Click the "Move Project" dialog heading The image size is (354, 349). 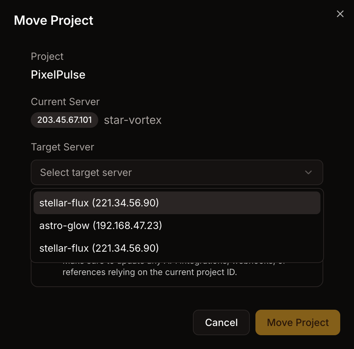[53, 20]
